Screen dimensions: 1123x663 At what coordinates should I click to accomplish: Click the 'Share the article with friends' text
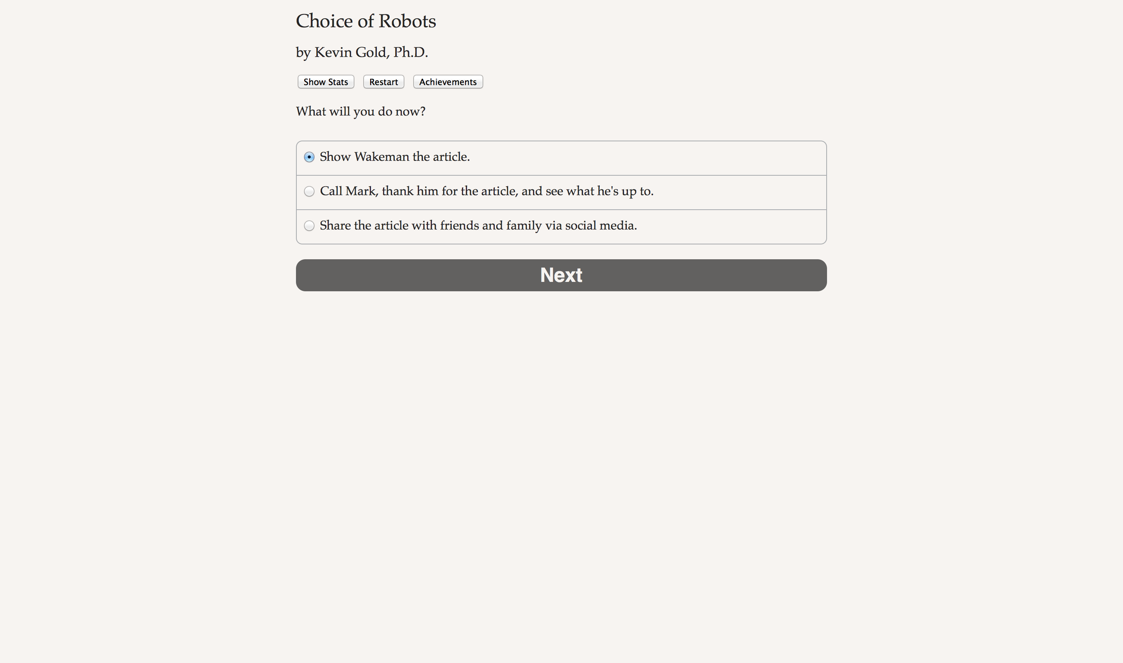(478, 226)
